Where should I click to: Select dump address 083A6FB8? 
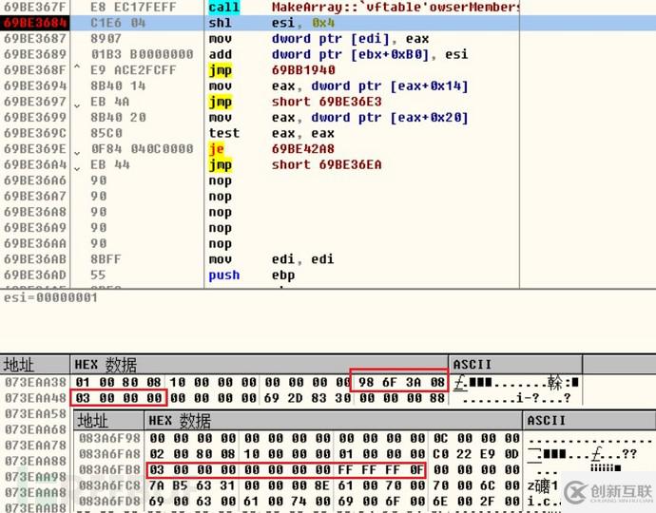click(x=109, y=470)
